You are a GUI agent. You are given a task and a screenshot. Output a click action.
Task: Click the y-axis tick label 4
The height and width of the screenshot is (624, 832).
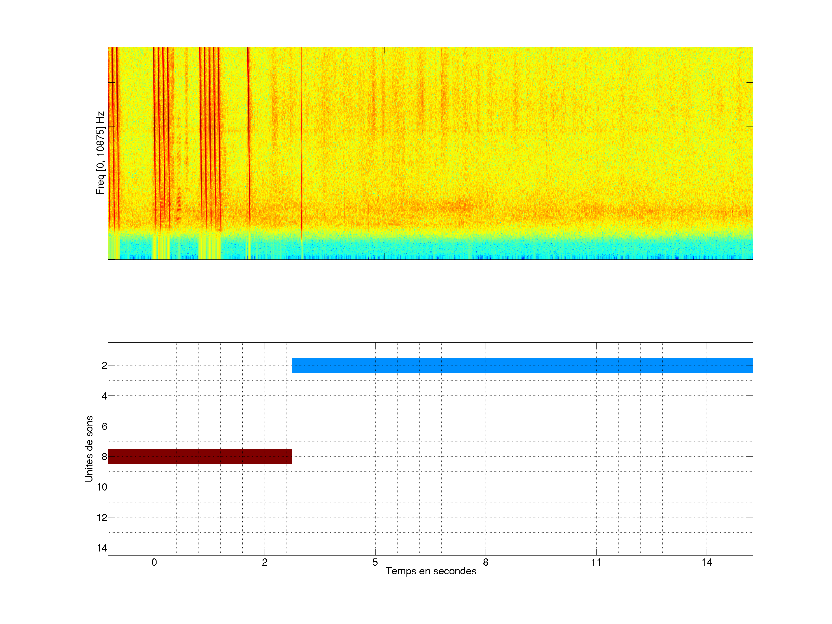104,396
